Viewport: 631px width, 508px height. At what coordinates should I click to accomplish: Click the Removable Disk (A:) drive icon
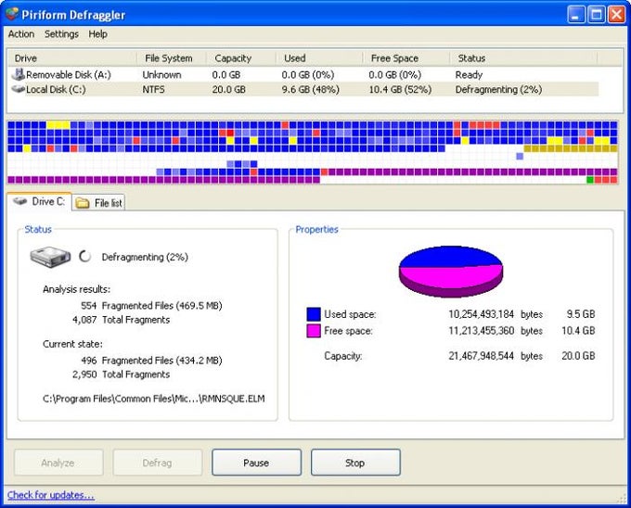pos(19,74)
